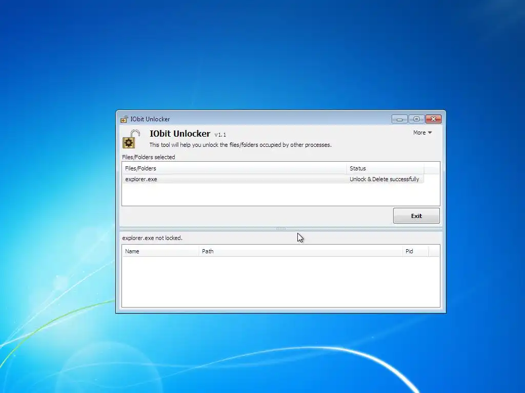
Task: Click the Name column header
Action: 160,251
